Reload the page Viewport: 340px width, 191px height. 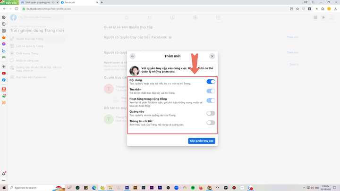point(16,8)
